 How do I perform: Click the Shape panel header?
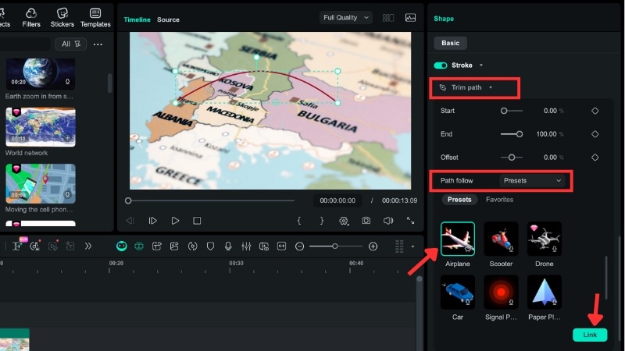(444, 19)
